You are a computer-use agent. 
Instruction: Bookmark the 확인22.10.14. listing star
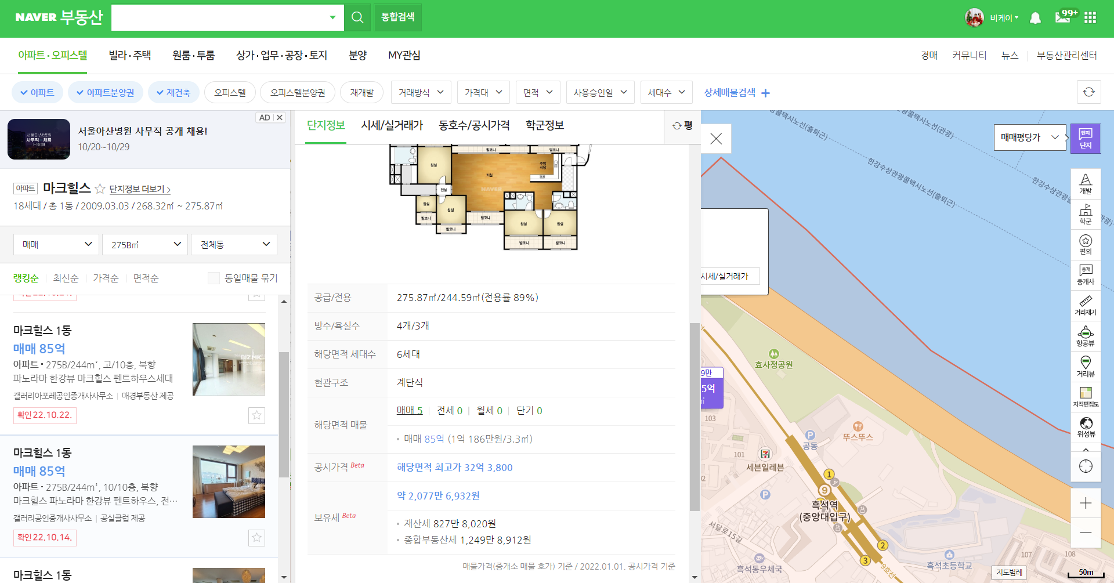pyautogui.click(x=256, y=538)
